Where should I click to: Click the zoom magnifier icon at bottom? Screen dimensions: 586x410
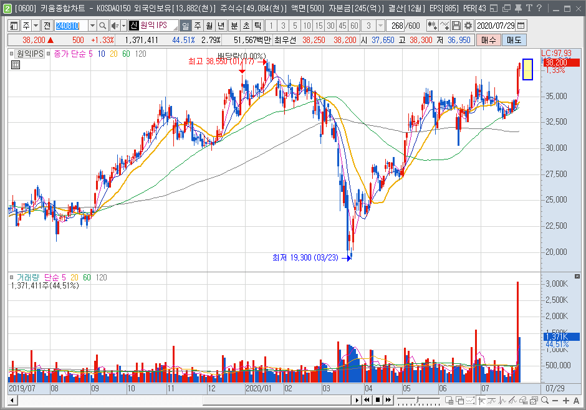pyautogui.click(x=545, y=400)
